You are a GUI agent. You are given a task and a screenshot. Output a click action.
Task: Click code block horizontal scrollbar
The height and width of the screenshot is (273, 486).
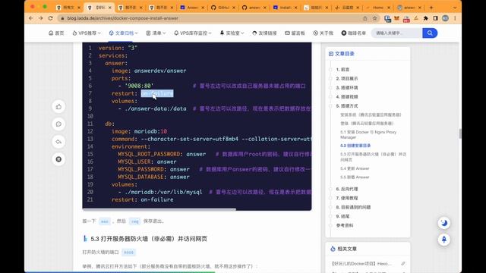(x=159, y=209)
